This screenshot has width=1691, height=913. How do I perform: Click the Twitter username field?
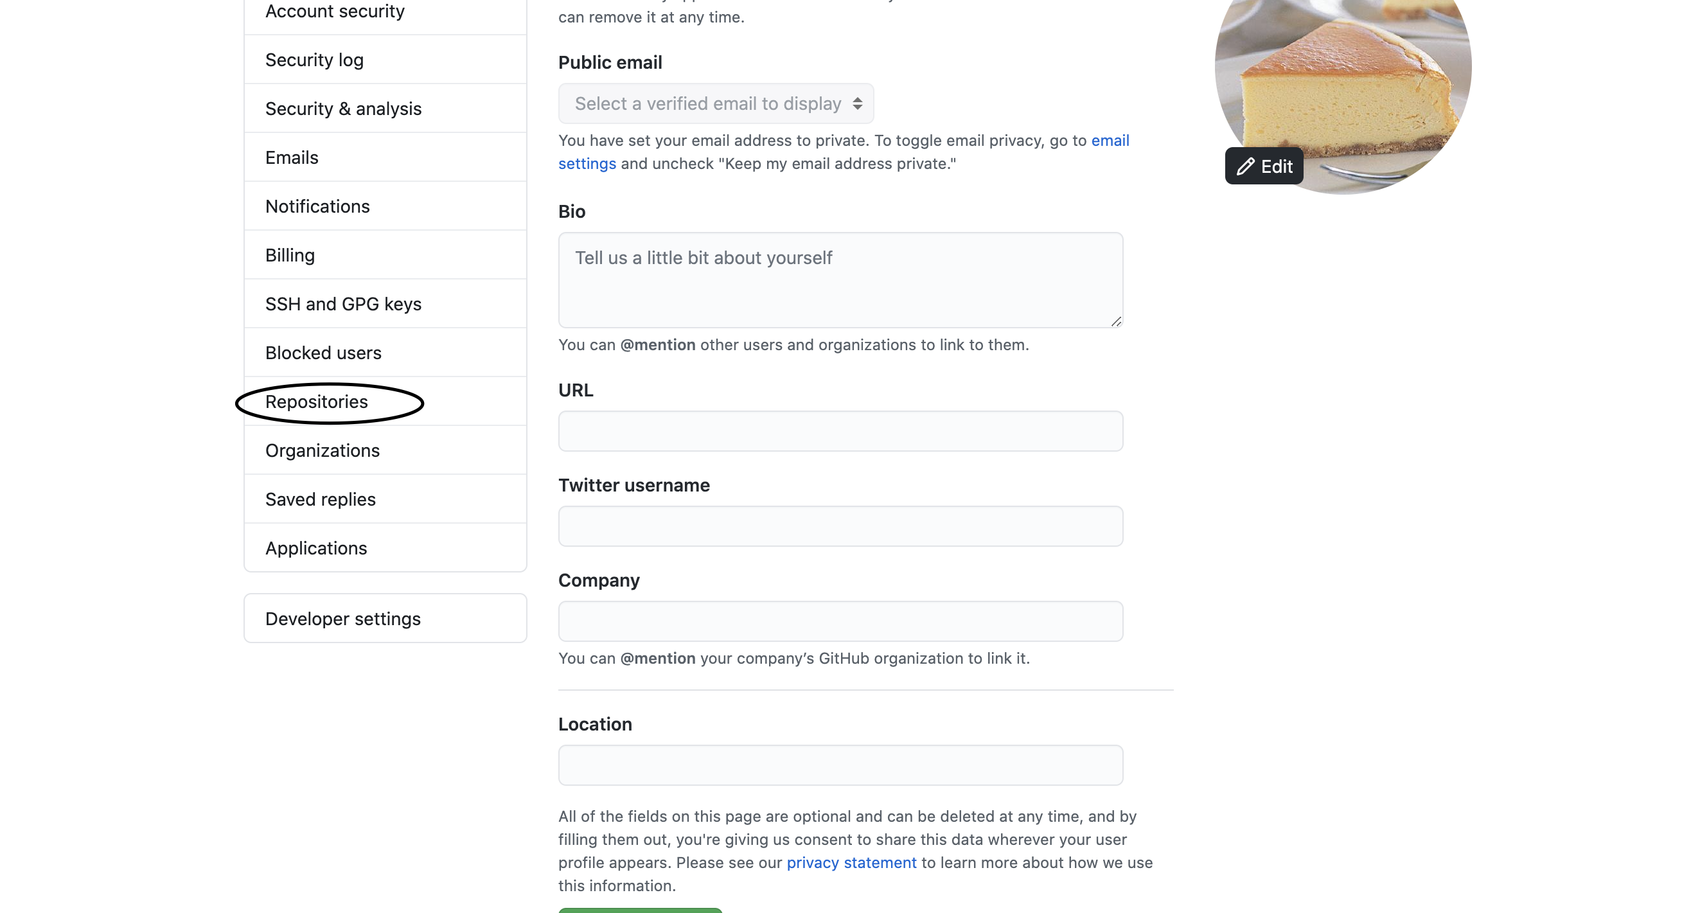840,526
